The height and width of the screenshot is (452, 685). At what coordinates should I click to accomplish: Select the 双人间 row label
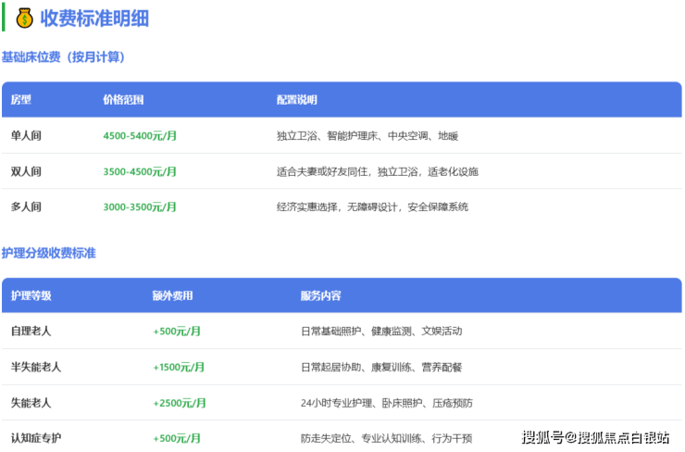[x=26, y=171]
